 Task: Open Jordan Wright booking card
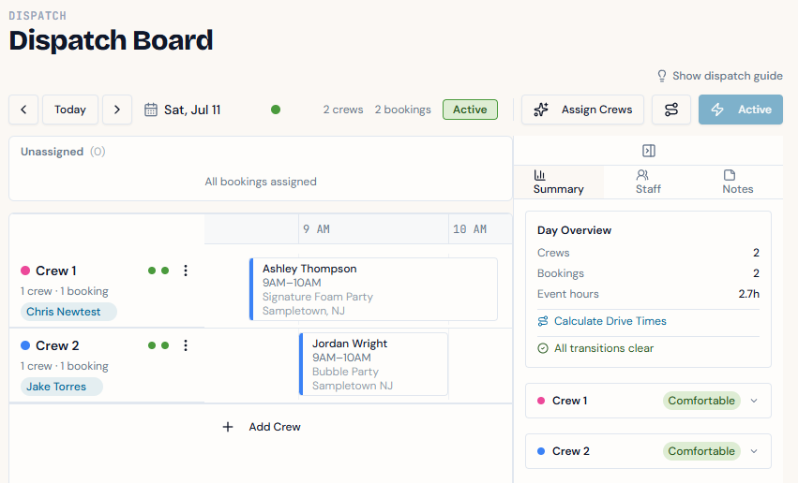(373, 364)
